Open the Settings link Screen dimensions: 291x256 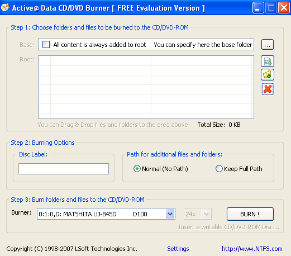(x=178, y=249)
